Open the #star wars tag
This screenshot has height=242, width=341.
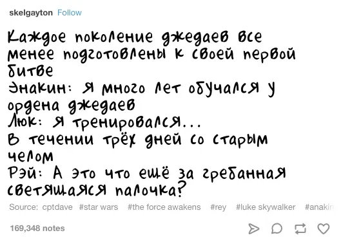point(99,207)
